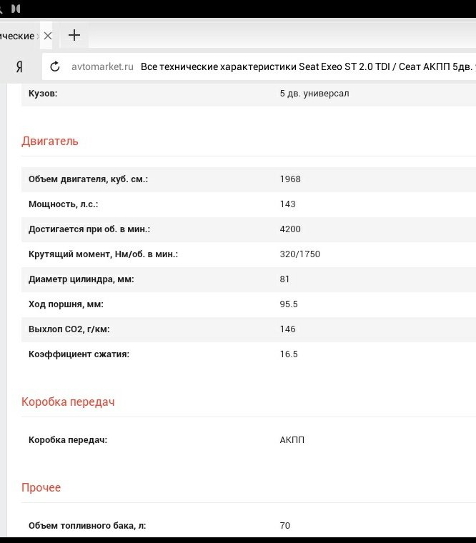Click label 'Мощность, л.с.:'
Image resolution: width=476 pixels, height=543 pixels.
(63, 204)
